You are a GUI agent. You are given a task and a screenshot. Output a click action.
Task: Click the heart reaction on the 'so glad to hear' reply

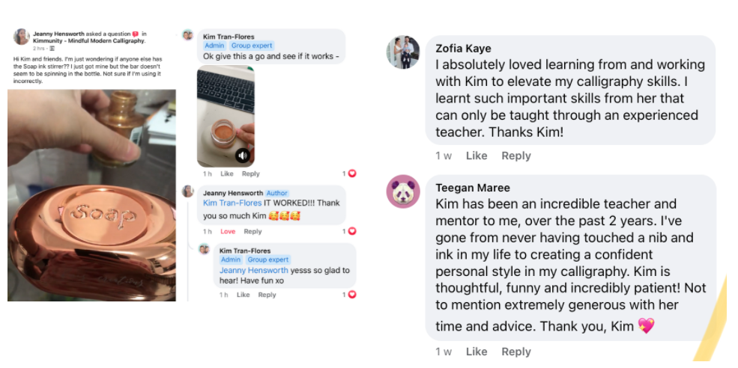(x=352, y=295)
